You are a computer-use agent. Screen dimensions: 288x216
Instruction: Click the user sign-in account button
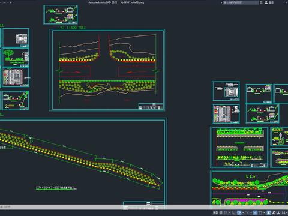[269, 2]
